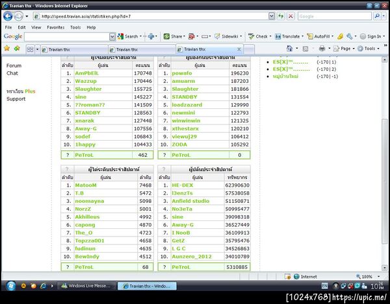Screen dimensions: 390x304
Task: Open a new blank tab
Action: (249, 49)
